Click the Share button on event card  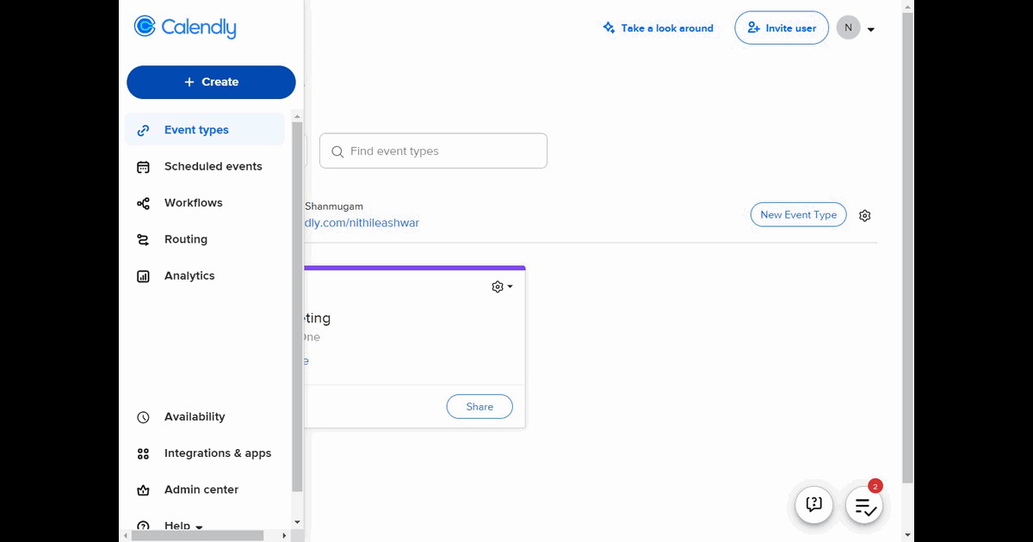[479, 407]
